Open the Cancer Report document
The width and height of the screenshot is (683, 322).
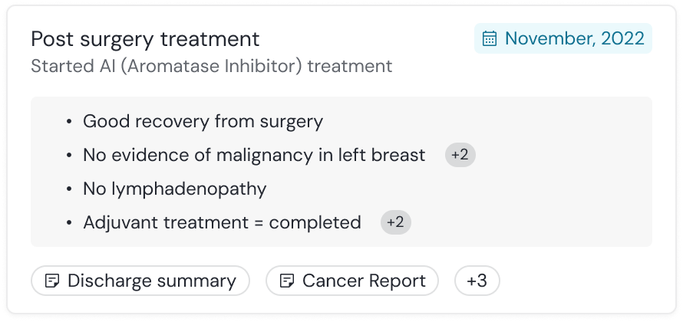(352, 281)
